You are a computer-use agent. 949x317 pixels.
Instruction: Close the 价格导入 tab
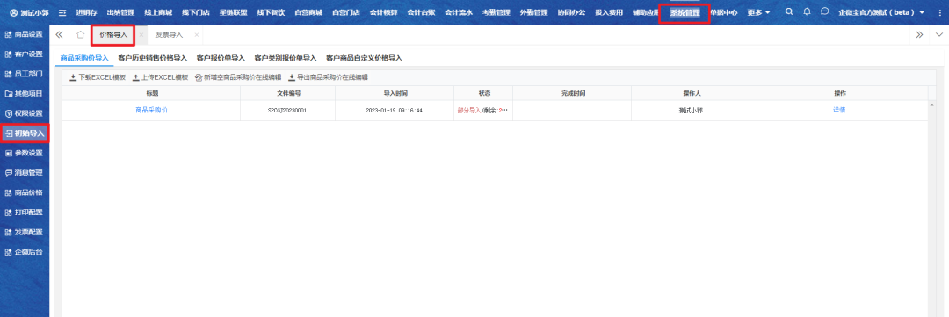click(141, 35)
